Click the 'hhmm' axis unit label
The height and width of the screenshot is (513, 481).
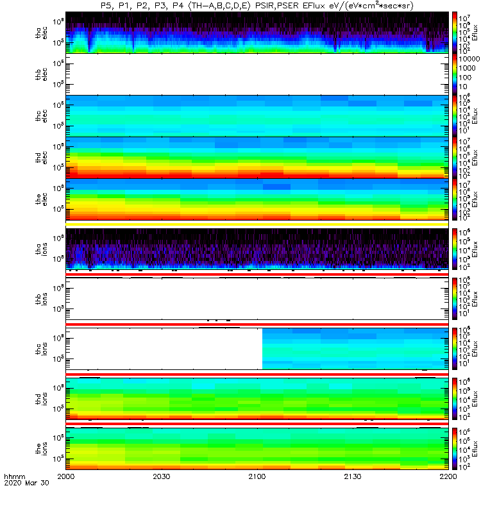14,476
